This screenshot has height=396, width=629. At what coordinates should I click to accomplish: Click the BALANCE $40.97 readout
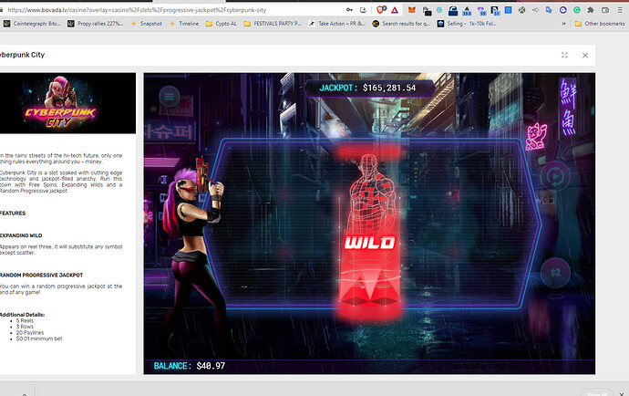point(190,366)
